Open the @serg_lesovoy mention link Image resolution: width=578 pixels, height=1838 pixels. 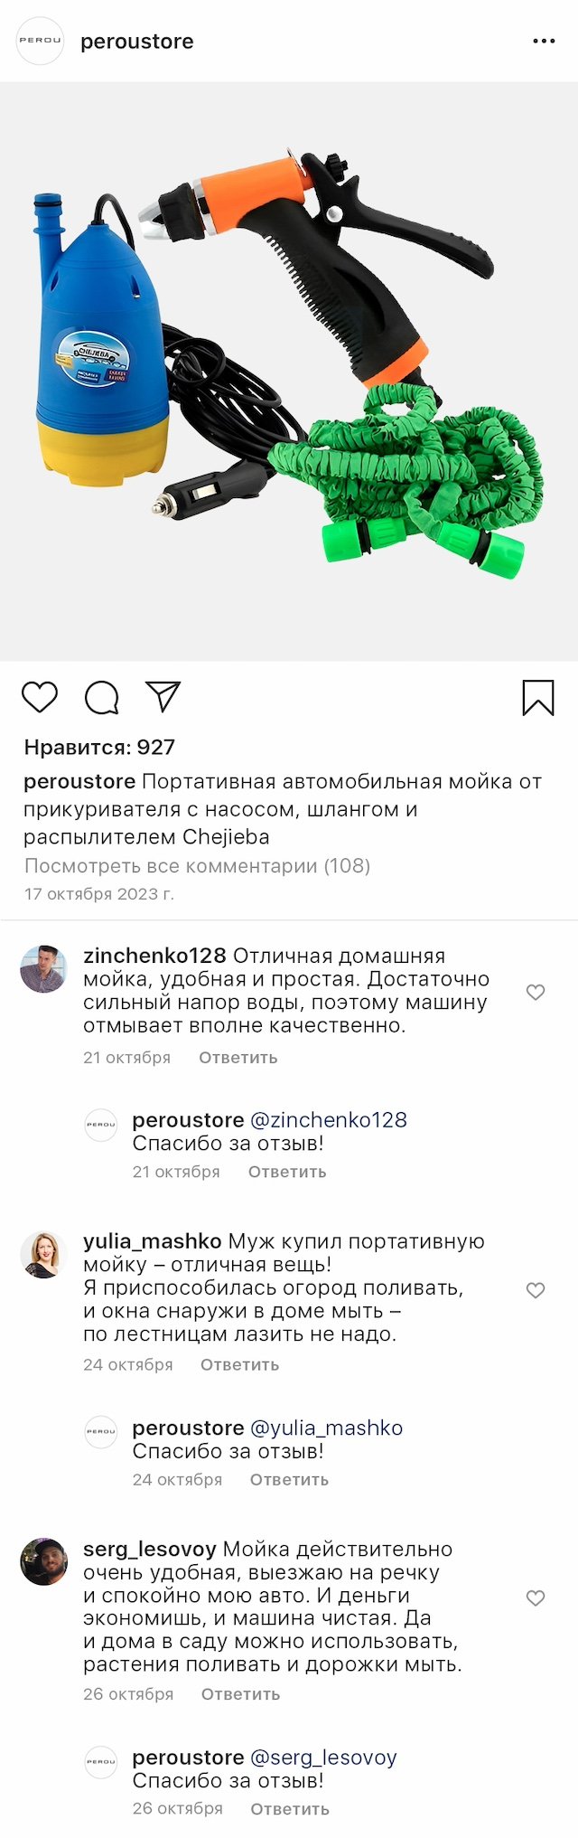pyautogui.click(x=323, y=1758)
